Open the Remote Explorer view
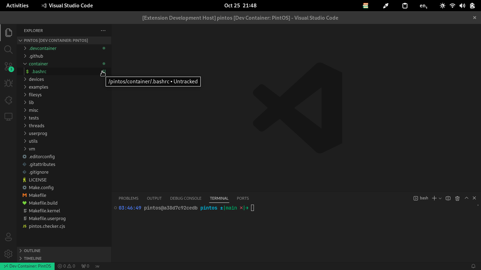 pyautogui.click(x=8, y=117)
